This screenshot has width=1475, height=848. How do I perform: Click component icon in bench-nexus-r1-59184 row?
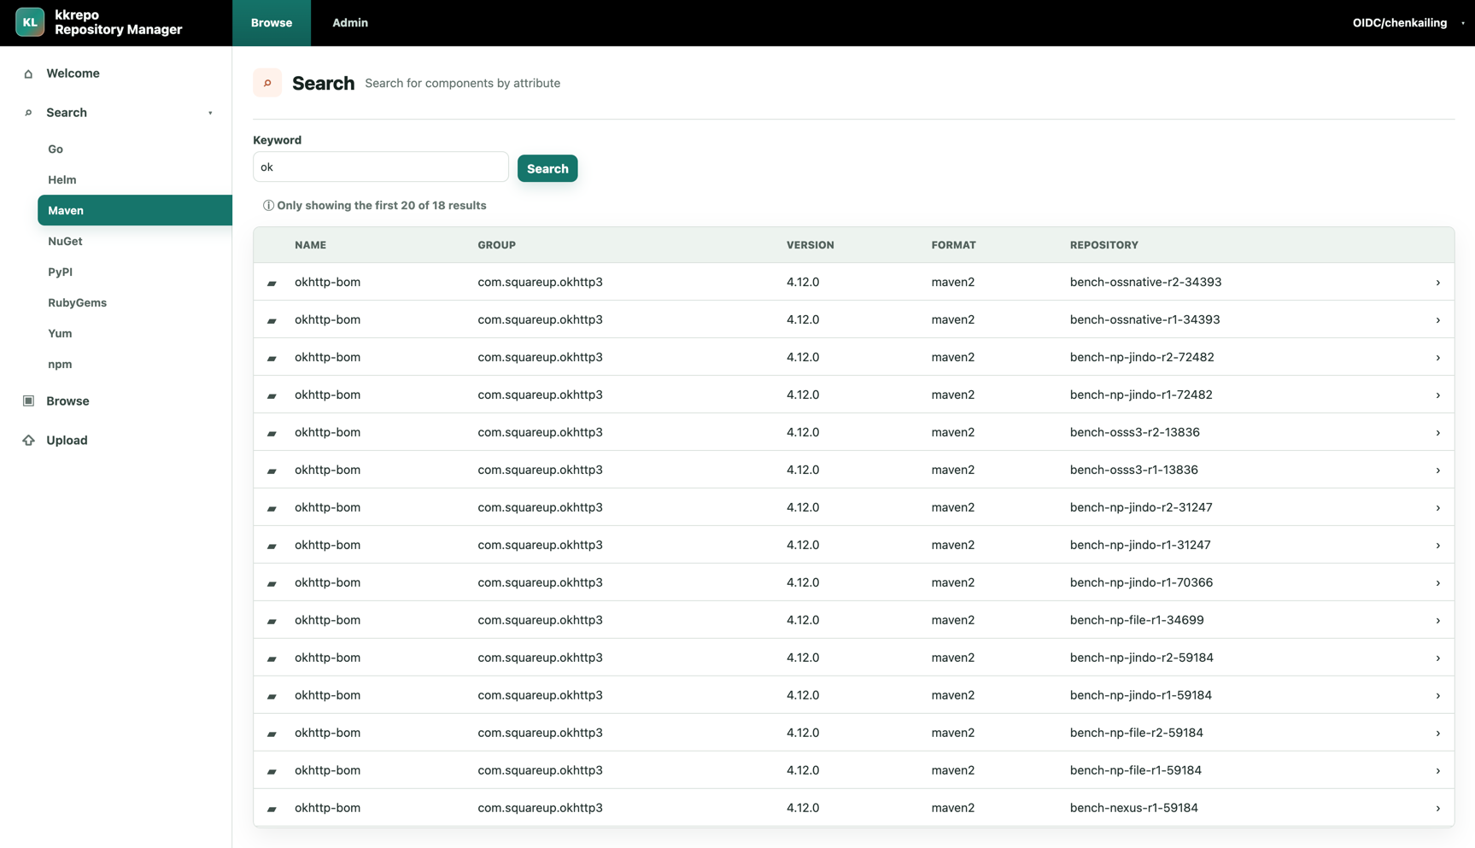click(x=272, y=809)
